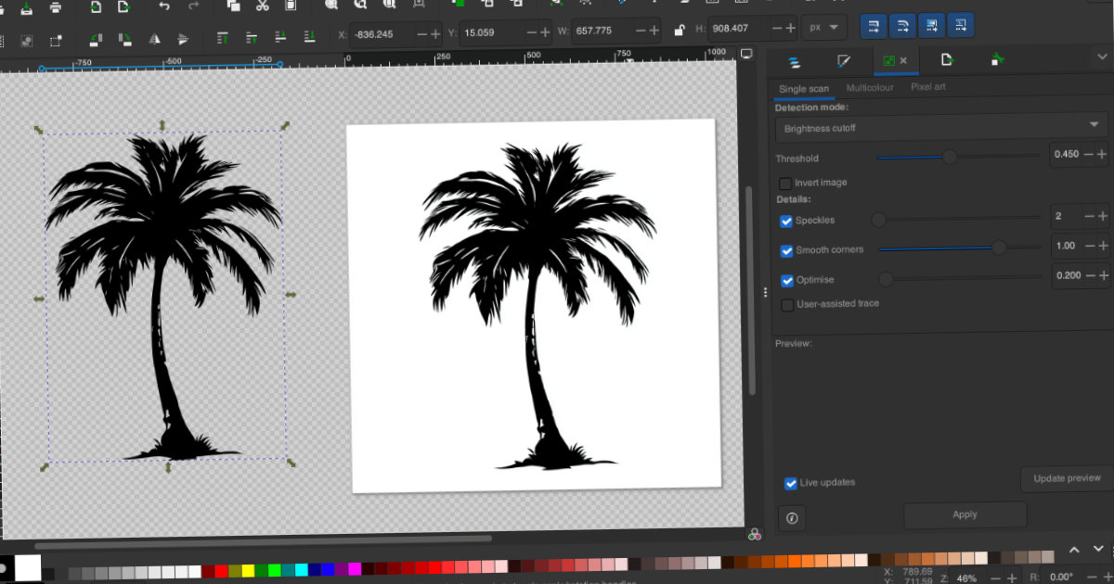Click the Import file icon

(x=96, y=6)
